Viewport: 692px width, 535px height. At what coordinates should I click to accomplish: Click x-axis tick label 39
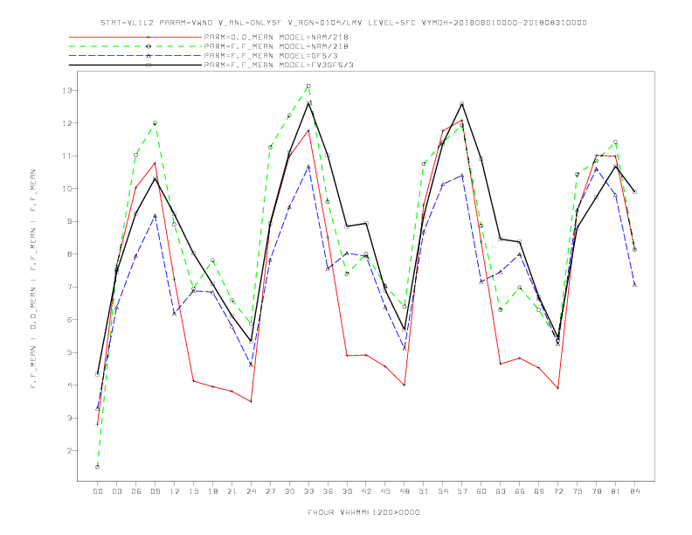(x=347, y=491)
